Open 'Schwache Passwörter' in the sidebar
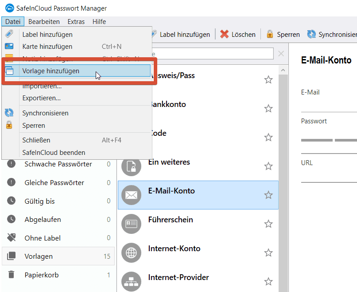Image resolution: width=357 pixels, height=292 pixels. click(58, 164)
